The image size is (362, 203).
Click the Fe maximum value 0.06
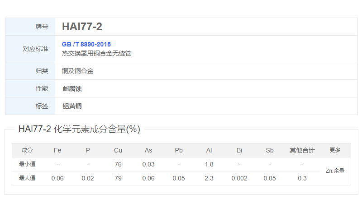pos(57,178)
